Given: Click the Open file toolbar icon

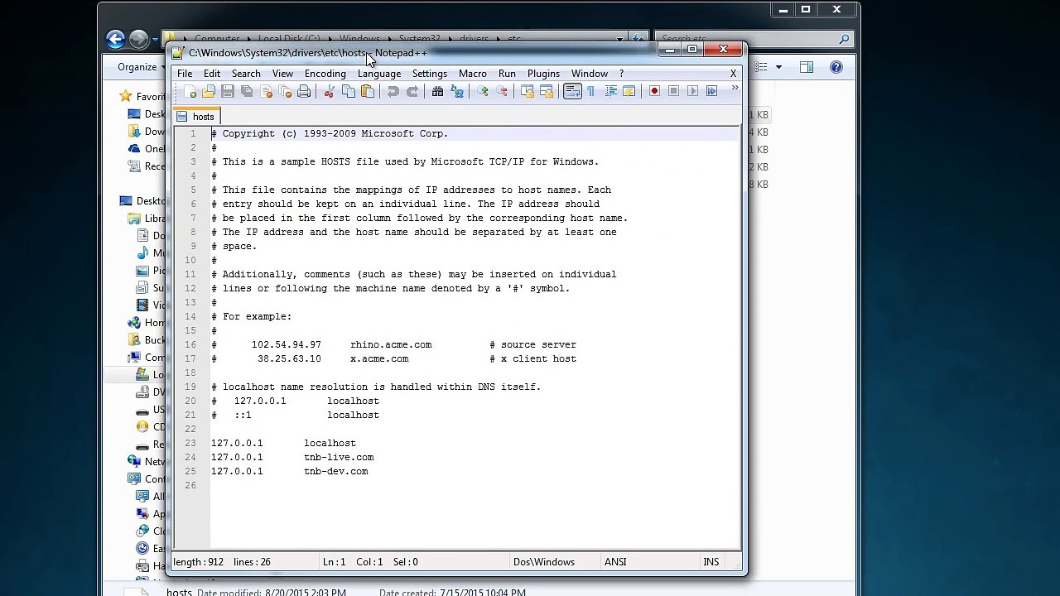Looking at the screenshot, I should 209,91.
